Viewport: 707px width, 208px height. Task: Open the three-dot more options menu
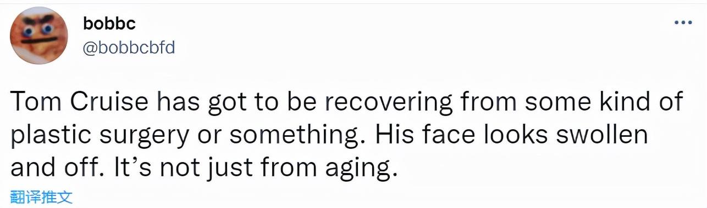click(x=683, y=23)
